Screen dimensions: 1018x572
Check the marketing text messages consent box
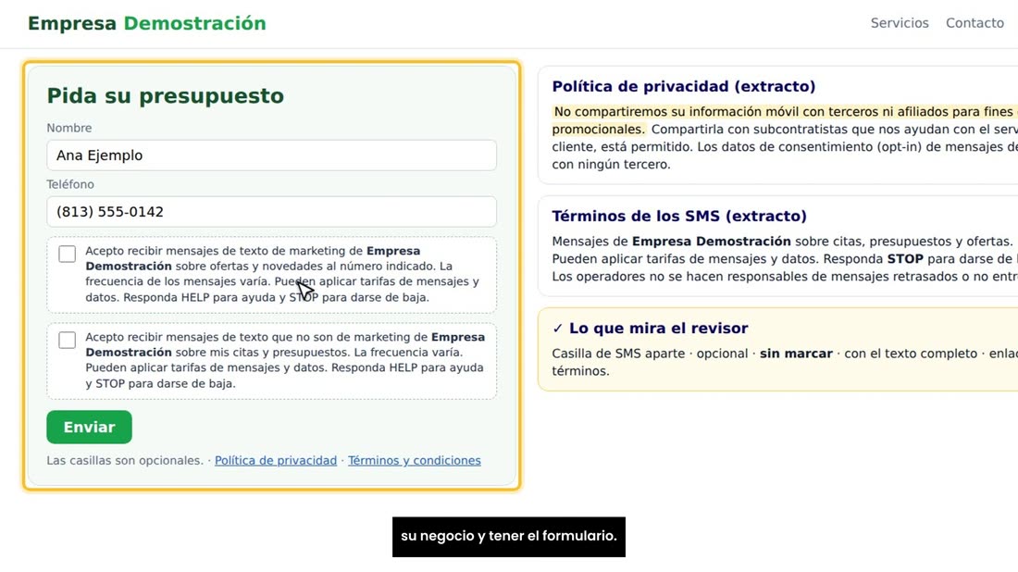click(67, 254)
